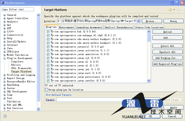The width and height of the screenshot is (185, 121).
Task: Click plug-in icon for javax.jms row
Action: [x=52, y=69]
